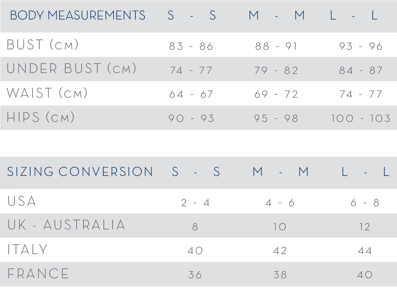This screenshot has width=397, height=305.
Task: Click the medium bust value 88 - 91
Action: click(276, 46)
